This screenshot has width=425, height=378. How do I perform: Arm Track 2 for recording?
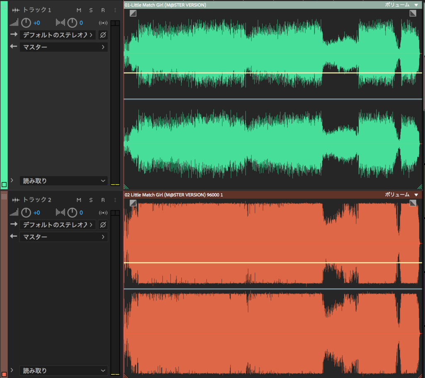pos(103,200)
